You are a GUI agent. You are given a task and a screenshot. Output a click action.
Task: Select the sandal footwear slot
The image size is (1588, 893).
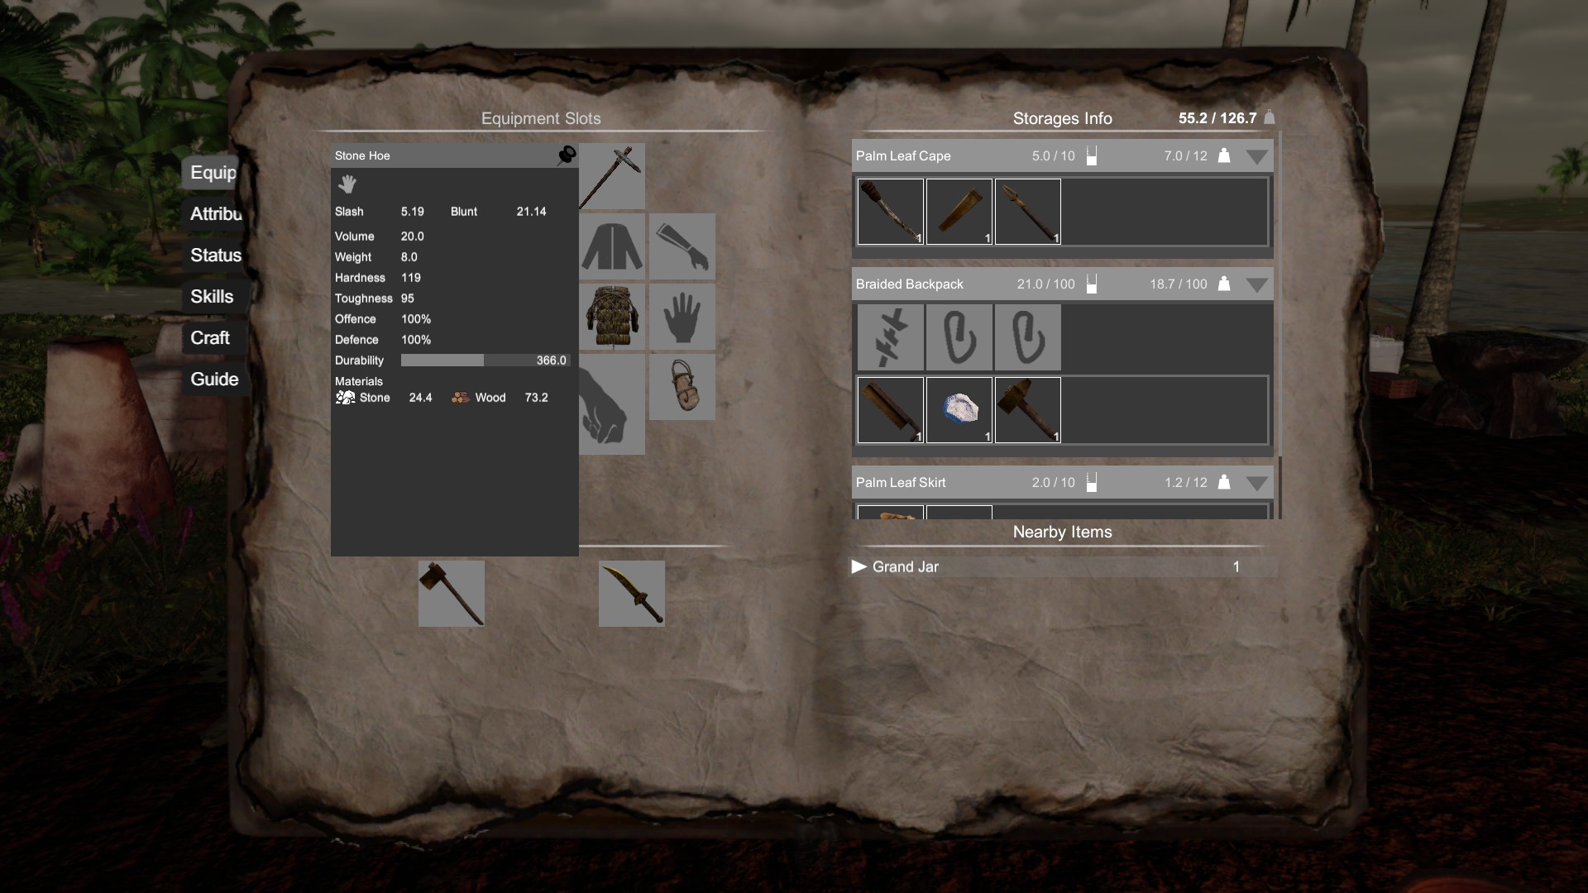(x=682, y=387)
